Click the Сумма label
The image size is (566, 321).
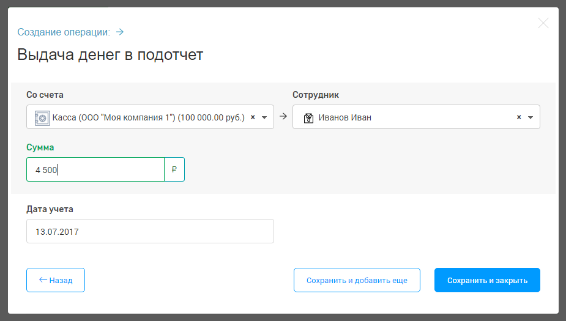pyautogui.click(x=40, y=147)
